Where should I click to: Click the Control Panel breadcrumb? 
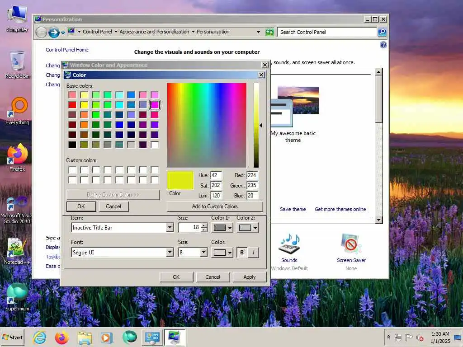tap(97, 32)
